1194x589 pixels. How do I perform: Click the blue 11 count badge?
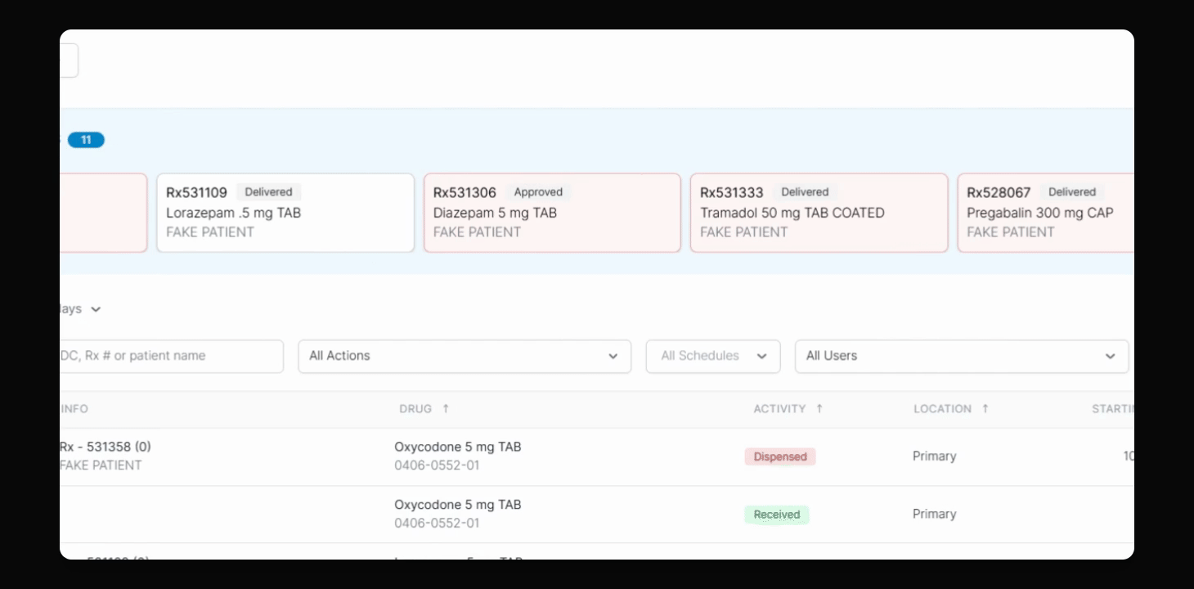[x=86, y=140]
